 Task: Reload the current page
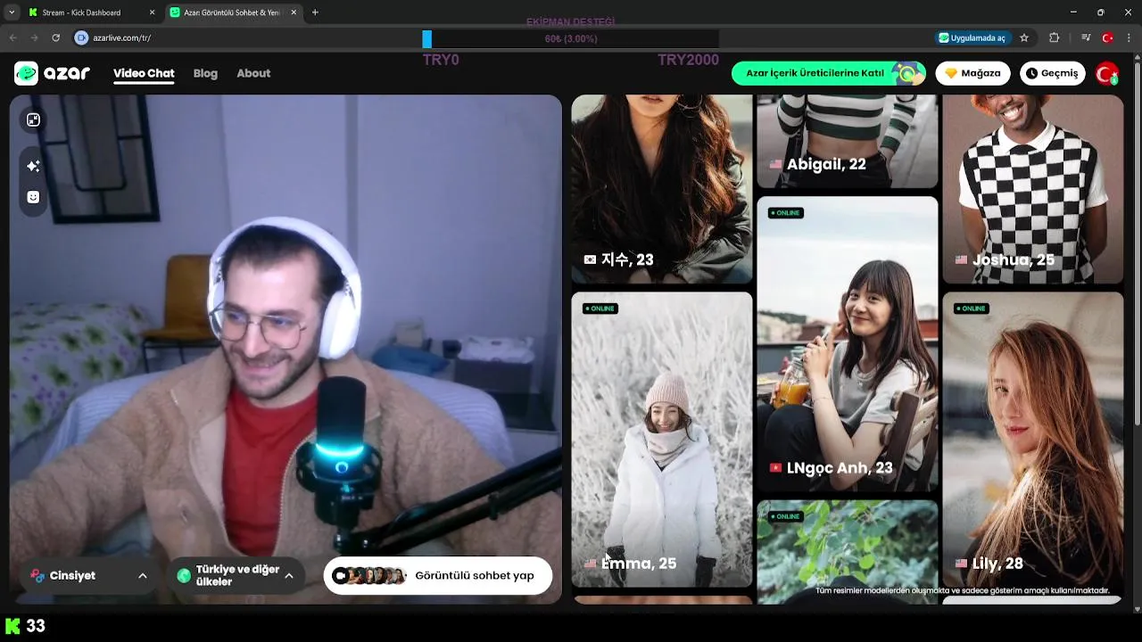click(x=55, y=37)
